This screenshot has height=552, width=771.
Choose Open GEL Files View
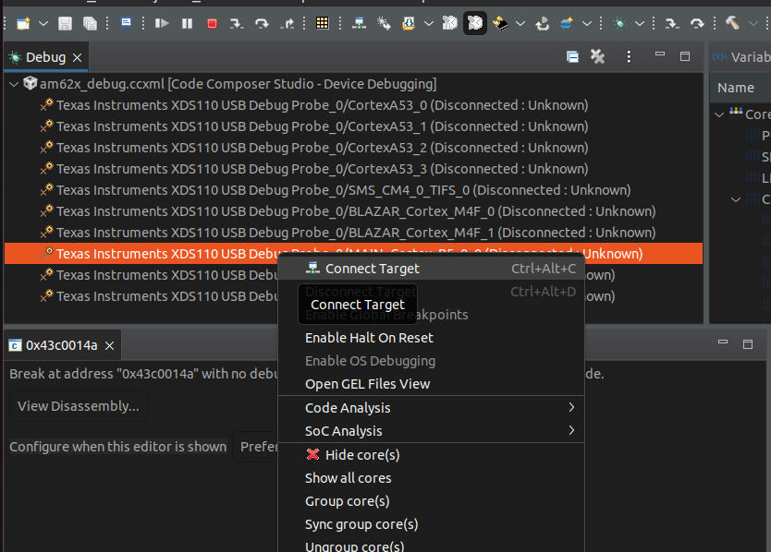(x=431, y=384)
